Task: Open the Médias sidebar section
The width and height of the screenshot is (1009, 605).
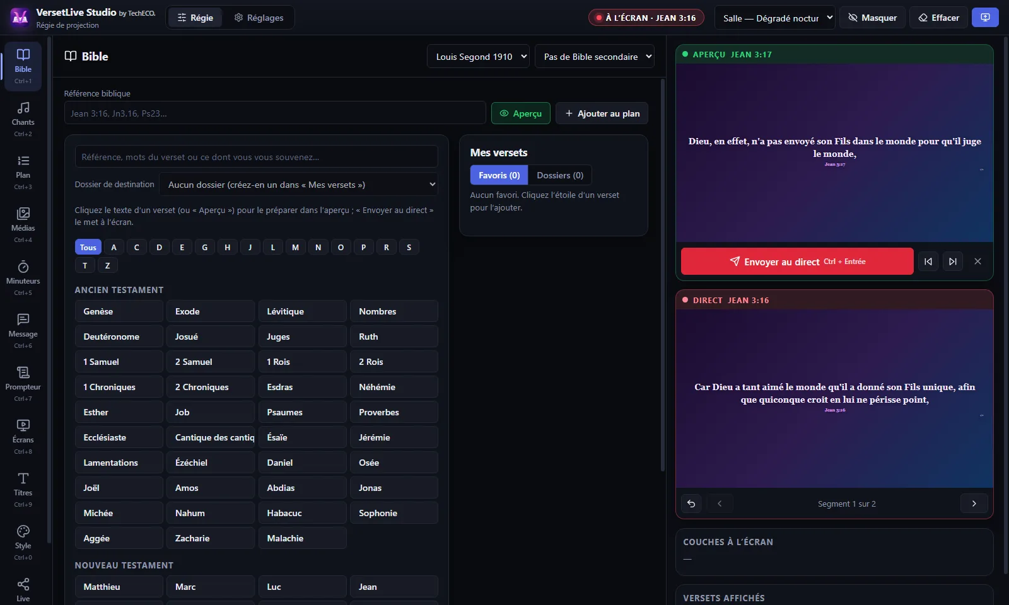Action: tap(23, 225)
